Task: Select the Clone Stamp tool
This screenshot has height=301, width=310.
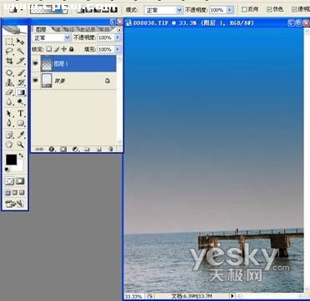Action: pyautogui.click(x=10, y=82)
